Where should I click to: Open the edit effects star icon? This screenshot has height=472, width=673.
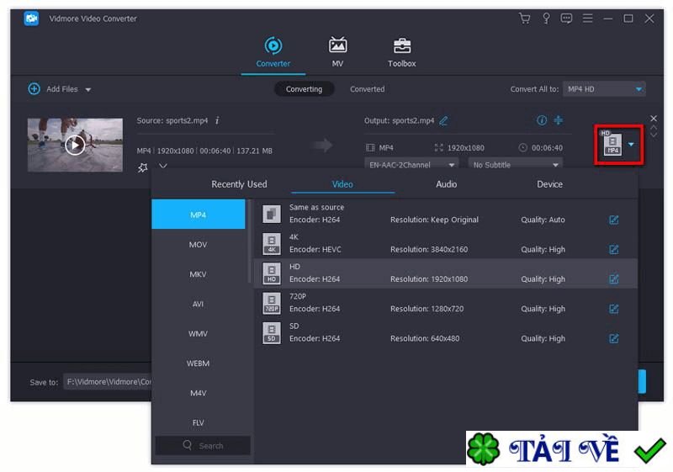[x=142, y=167]
